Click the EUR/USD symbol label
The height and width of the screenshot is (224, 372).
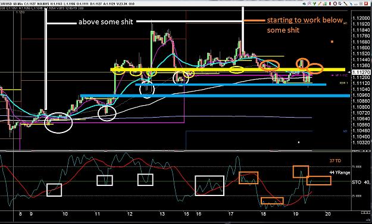click(x=6, y=4)
